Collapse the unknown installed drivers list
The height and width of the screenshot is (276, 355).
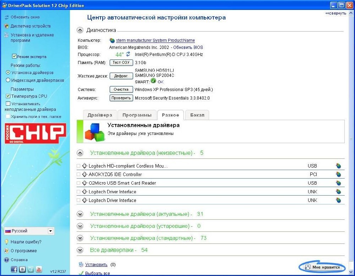pyautogui.click(x=80, y=153)
